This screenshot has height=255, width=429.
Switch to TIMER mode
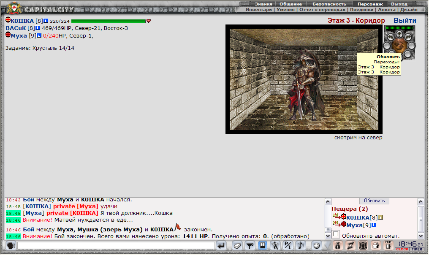[417, 249]
